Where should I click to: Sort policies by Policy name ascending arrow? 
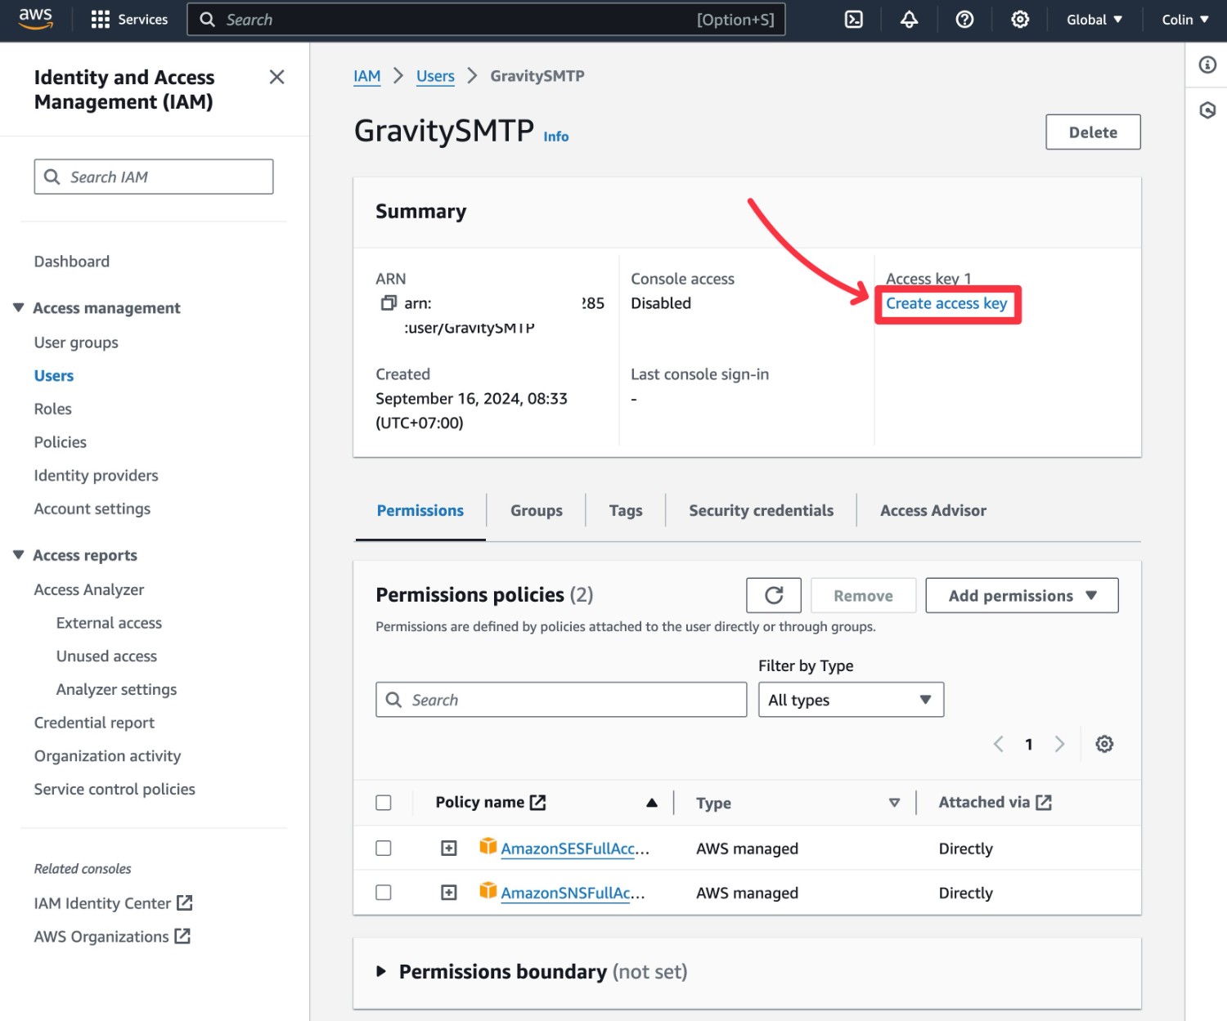[x=652, y=803]
